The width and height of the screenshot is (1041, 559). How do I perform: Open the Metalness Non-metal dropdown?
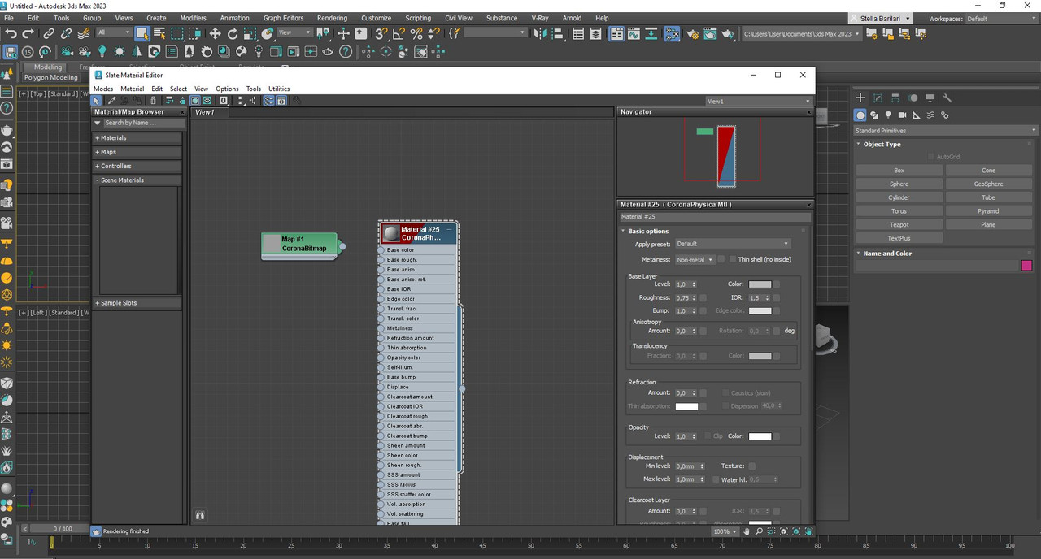point(695,259)
